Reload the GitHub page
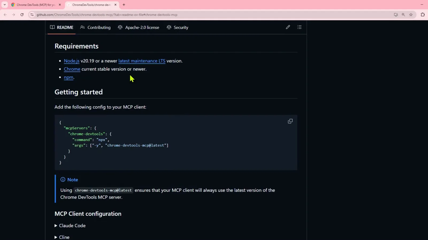The height and width of the screenshot is (240, 428). click(x=22, y=15)
